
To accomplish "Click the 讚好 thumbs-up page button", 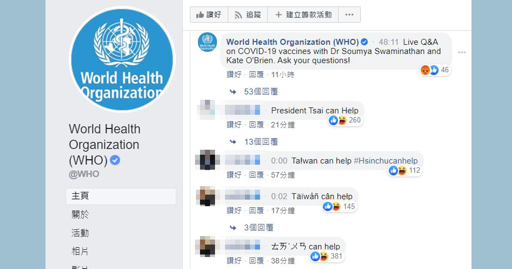I will coord(209,14).
